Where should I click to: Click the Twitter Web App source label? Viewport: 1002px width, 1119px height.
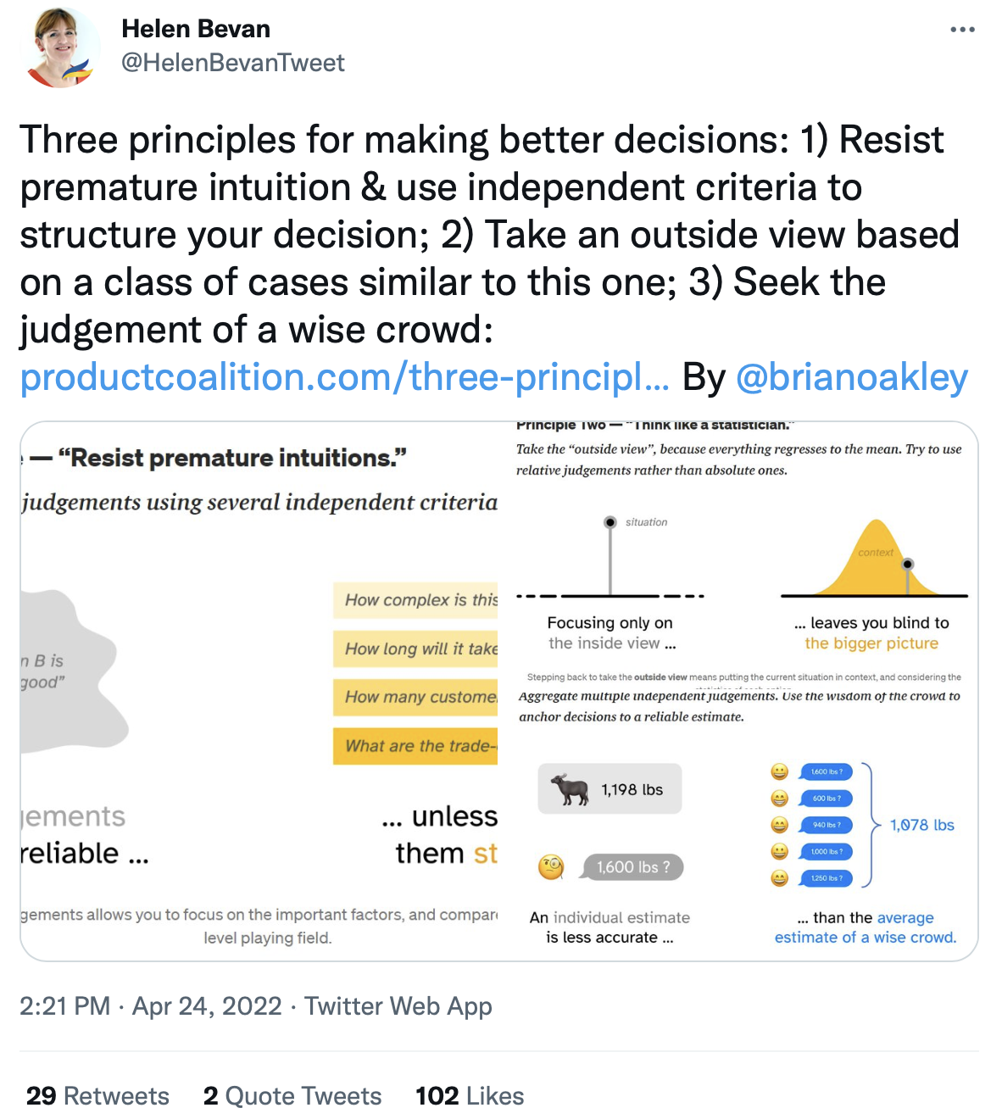[x=398, y=1006]
